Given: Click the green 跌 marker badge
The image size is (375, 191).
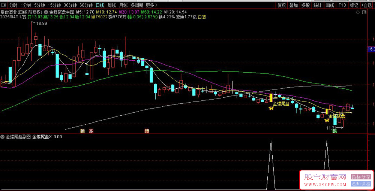Looking at the screenshot, I should [x=335, y=131].
